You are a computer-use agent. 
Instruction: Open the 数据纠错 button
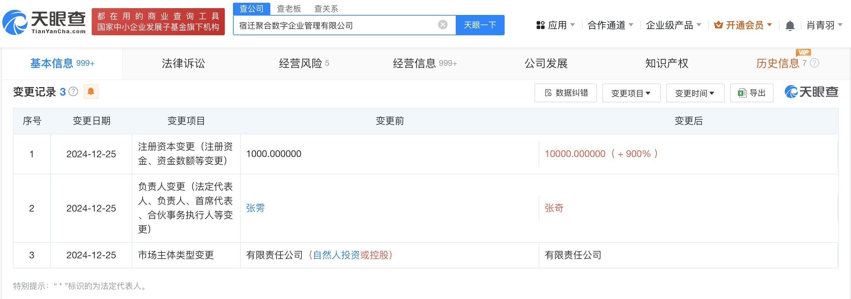click(565, 93)
